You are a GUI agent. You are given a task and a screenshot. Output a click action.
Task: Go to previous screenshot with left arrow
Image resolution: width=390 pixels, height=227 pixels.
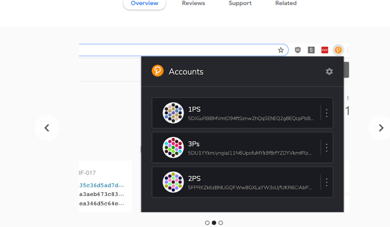(47, 128)
